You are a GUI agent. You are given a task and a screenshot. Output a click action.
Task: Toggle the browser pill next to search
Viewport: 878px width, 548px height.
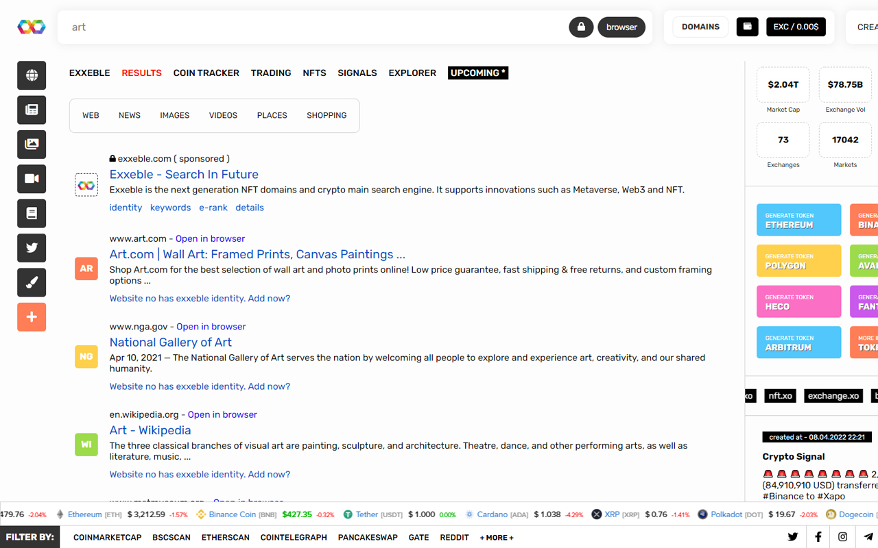pyautogui.click(x=621, y=27)
